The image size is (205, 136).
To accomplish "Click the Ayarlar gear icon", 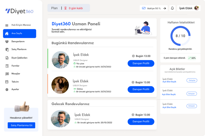I will coord(7,90).
